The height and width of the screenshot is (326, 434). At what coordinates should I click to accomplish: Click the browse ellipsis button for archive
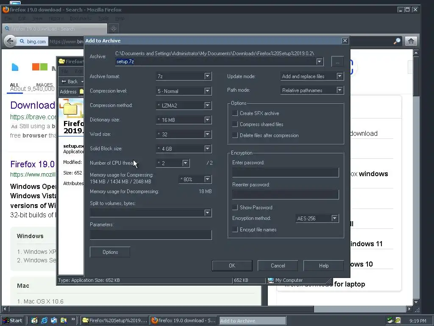pos(337,62)
